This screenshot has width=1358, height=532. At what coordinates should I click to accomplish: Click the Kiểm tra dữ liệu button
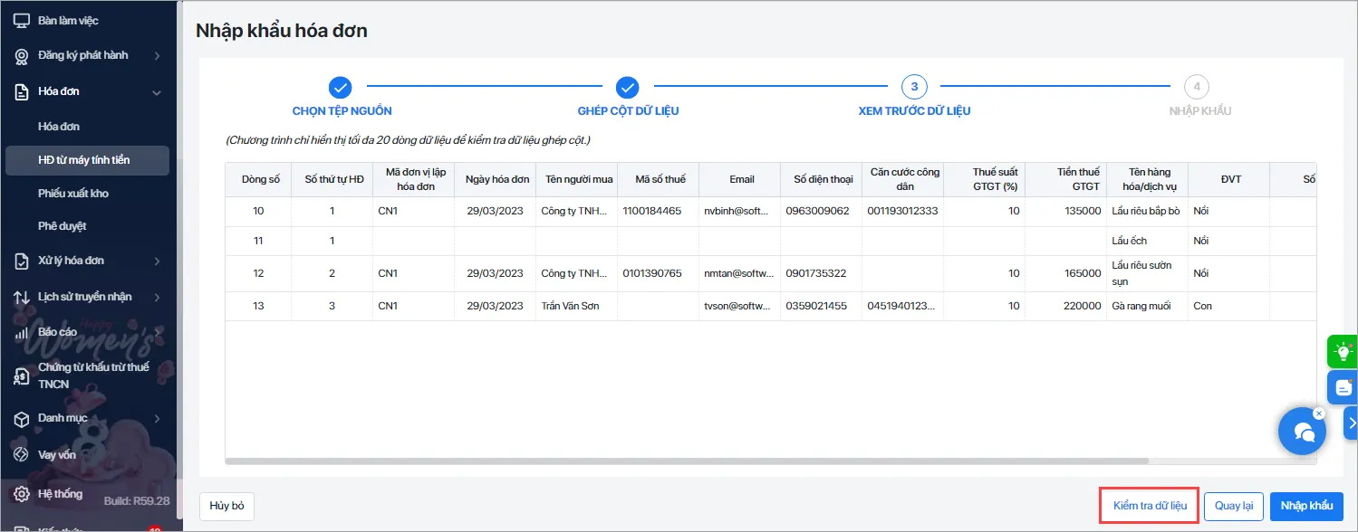1150,506
